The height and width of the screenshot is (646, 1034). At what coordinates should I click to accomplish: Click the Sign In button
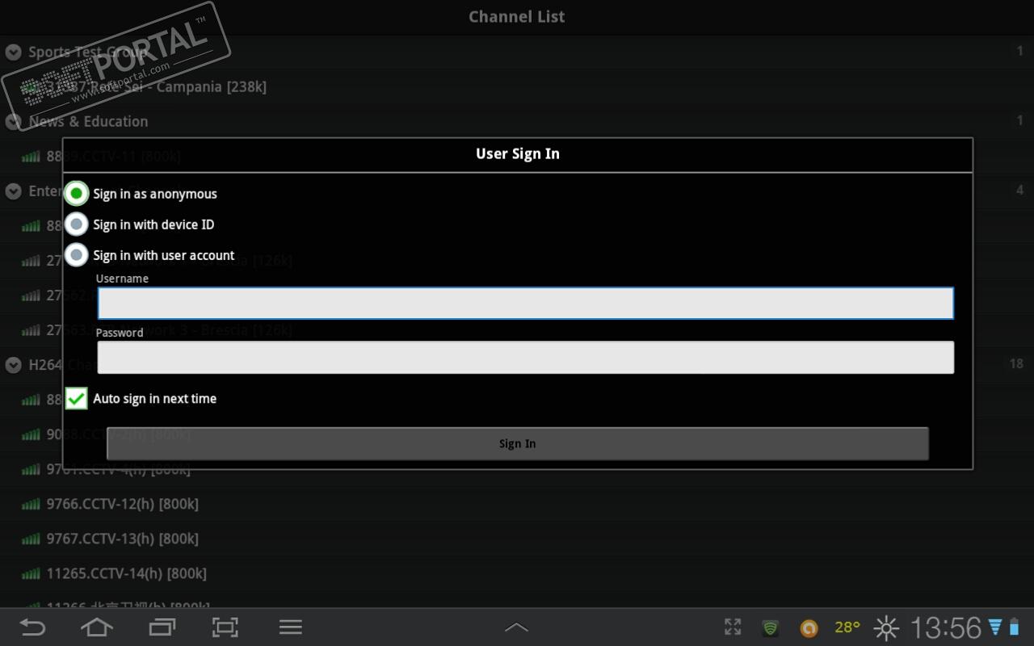coord(517,443)
